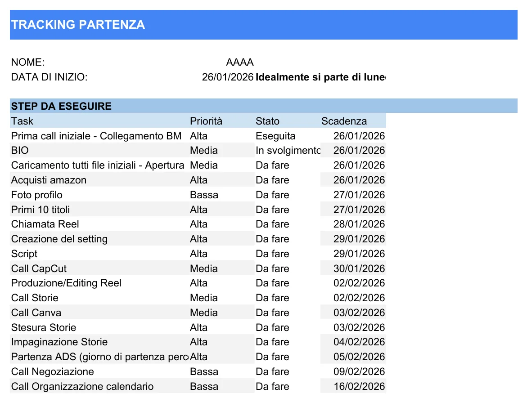Select Media priority in Call Storie row
The image size is (518, 402).
[x=221, y=298]
